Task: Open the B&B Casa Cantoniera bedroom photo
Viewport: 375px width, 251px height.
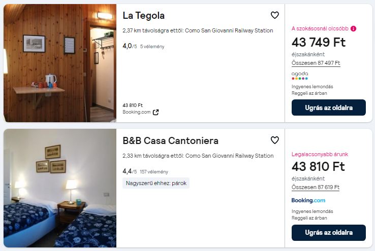Action: [x=60, y=188]
